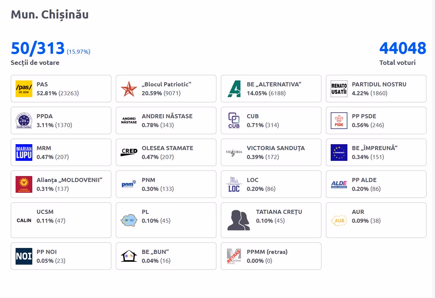This screenshot has width=435, height=298.
Task: Click the Renato Usatîi party logo
Action: click(339, 89)
